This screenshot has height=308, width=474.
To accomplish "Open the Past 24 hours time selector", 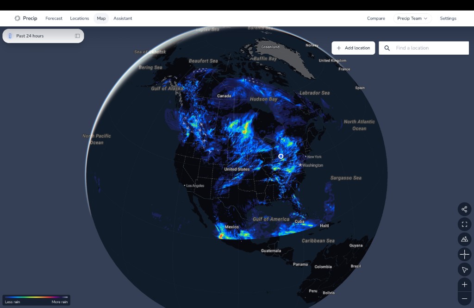I will [x=43, y=36].
